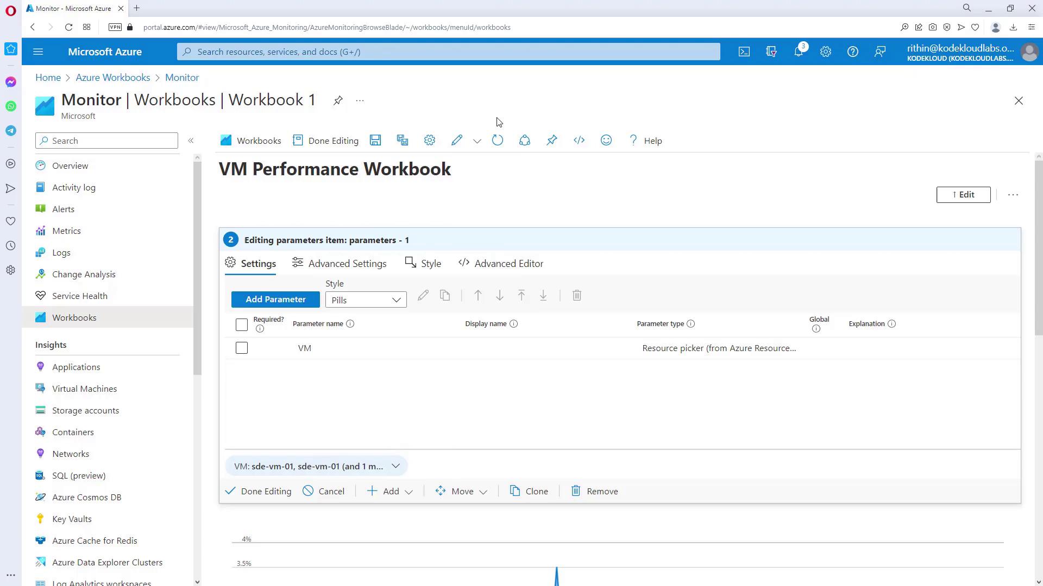
Task: Click the share workbook icon
Action: coord(525,141)
